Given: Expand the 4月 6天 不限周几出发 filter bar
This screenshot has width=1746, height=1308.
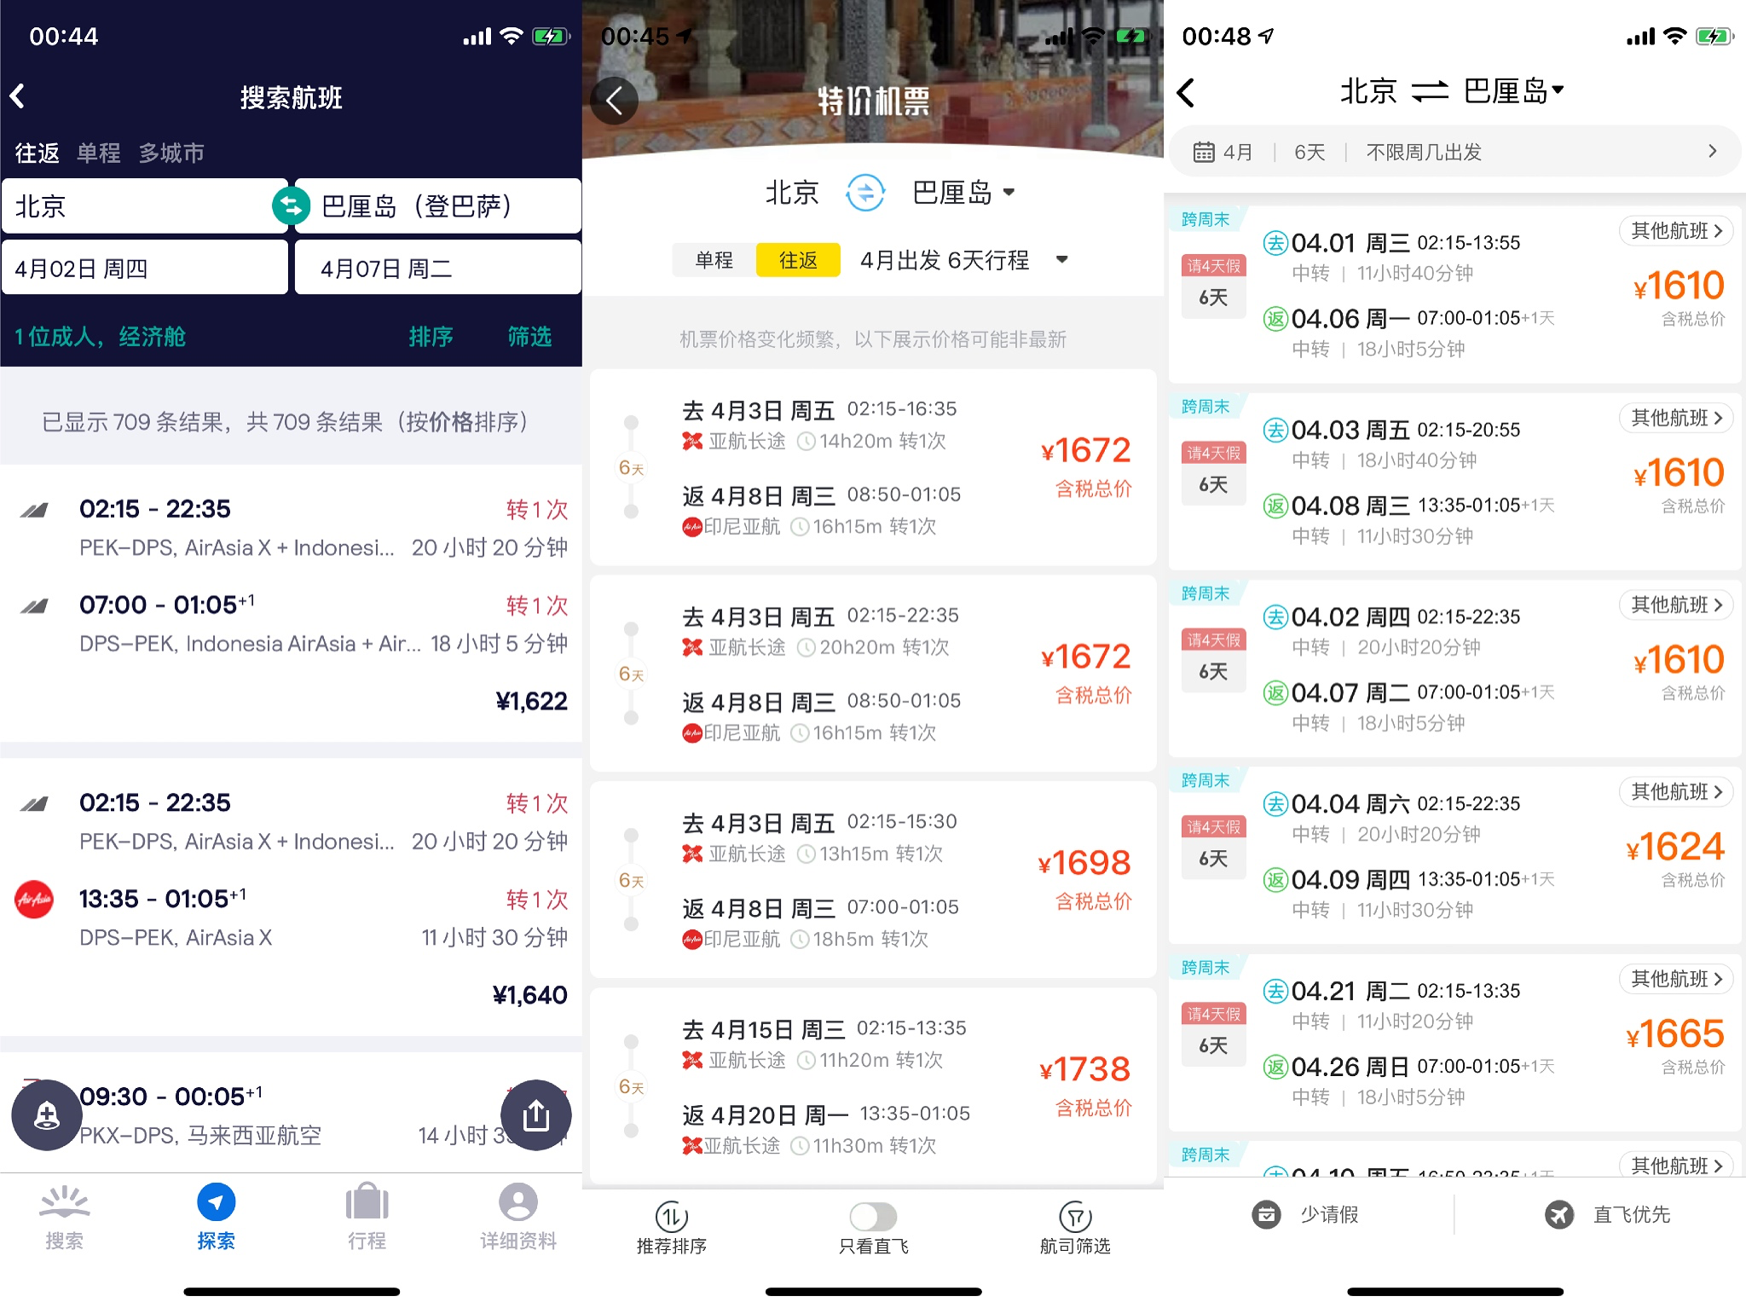Looking at the screenshot, I should pos(1454,152).
